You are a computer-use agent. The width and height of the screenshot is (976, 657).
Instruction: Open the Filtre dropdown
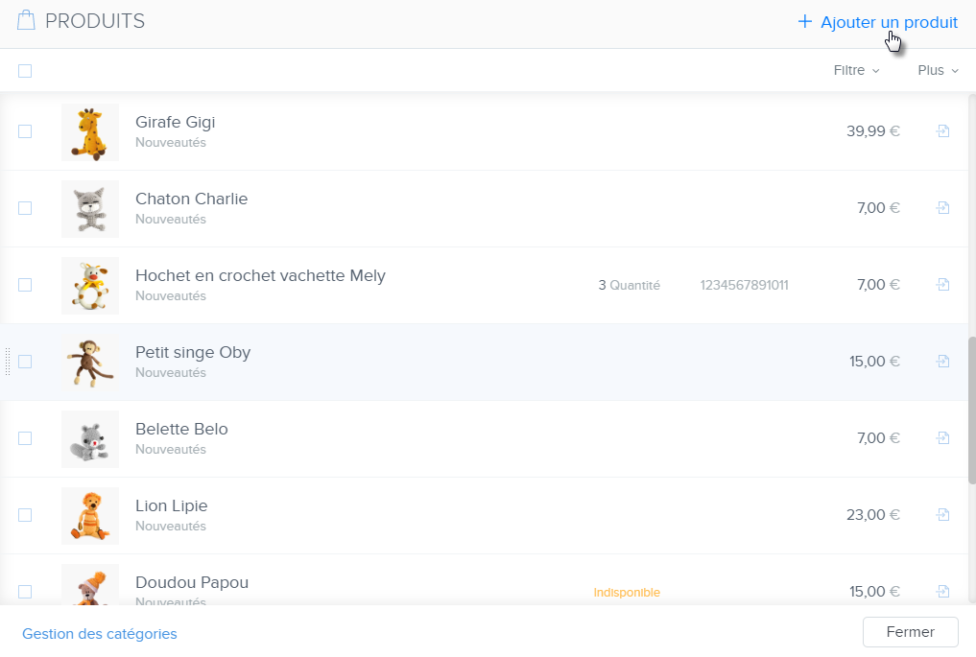click(x=856, y=71)
